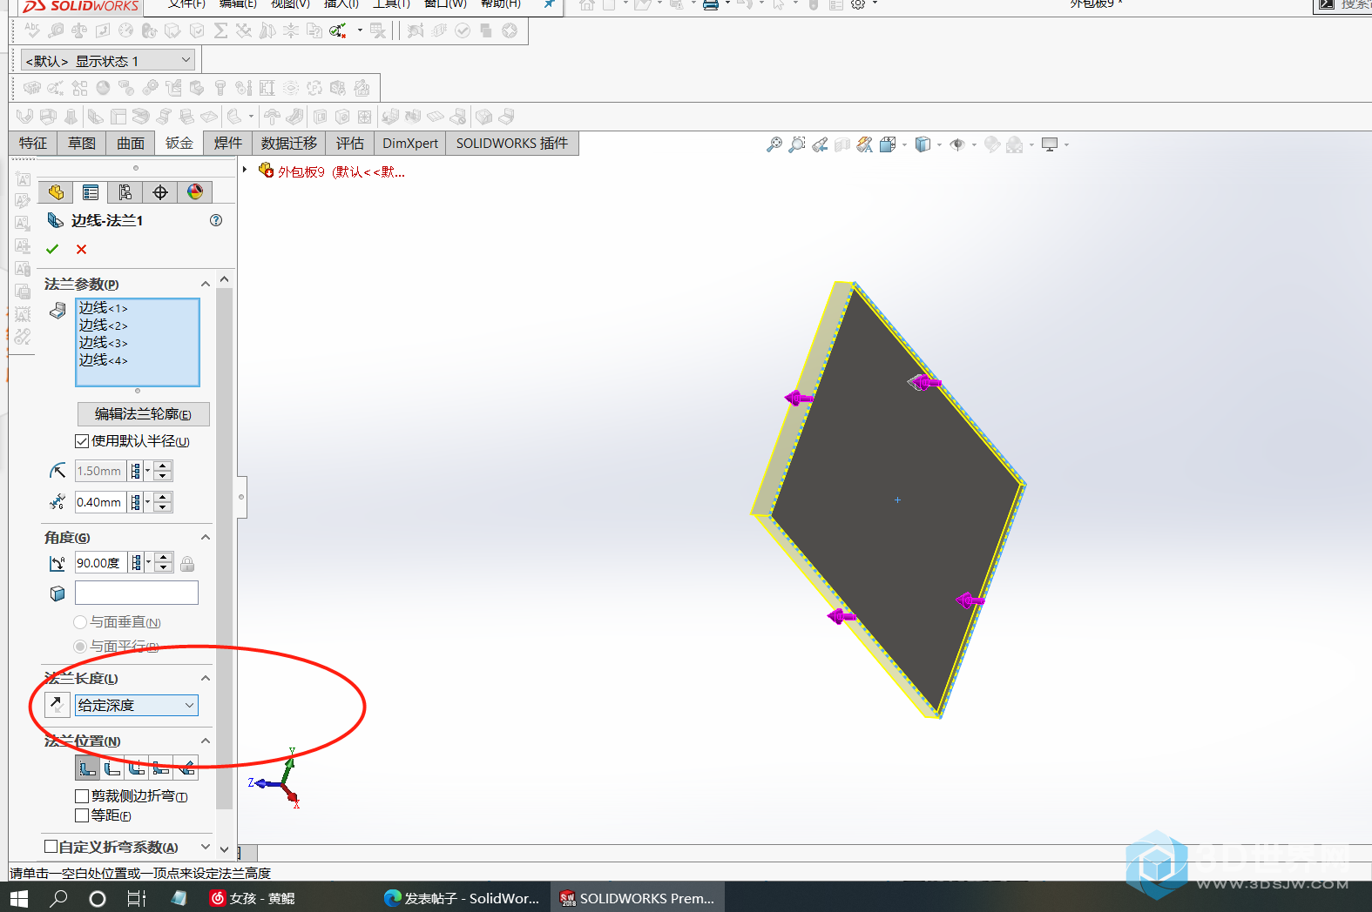Select Material Outside flange position

click(x=112, y=768)
